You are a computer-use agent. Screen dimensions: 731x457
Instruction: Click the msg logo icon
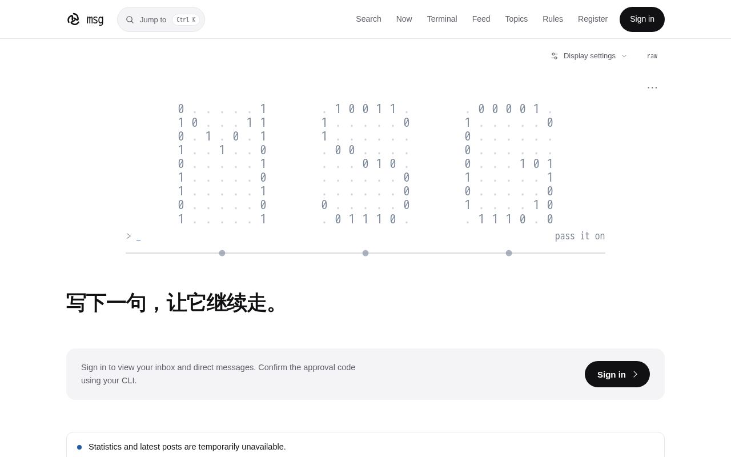tap(73, 19)
